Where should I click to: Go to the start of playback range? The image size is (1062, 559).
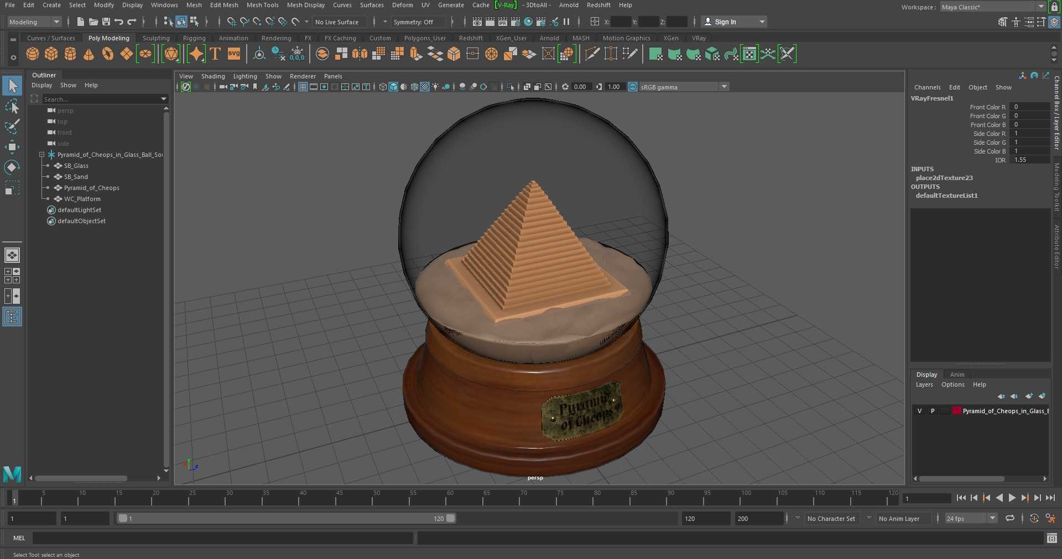[x=961, y=498]
